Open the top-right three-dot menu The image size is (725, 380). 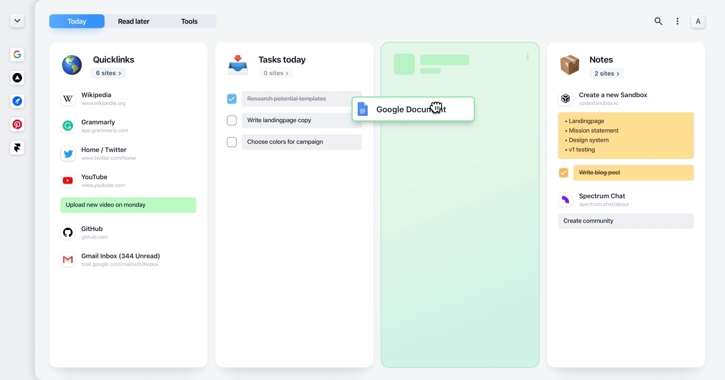pyautogui.click(x=677, y=21)
